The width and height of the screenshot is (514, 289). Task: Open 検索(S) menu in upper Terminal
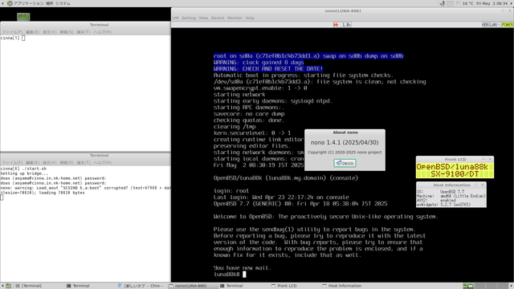(x=67, y=32)
